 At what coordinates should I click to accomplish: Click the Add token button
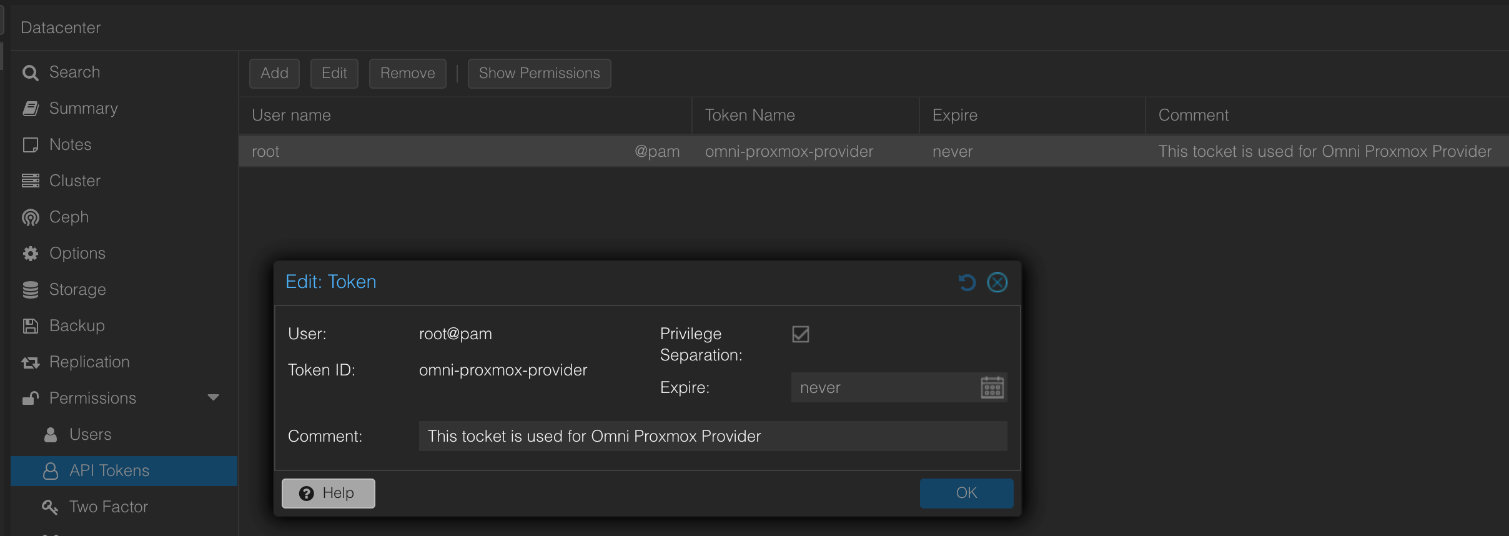274,74
